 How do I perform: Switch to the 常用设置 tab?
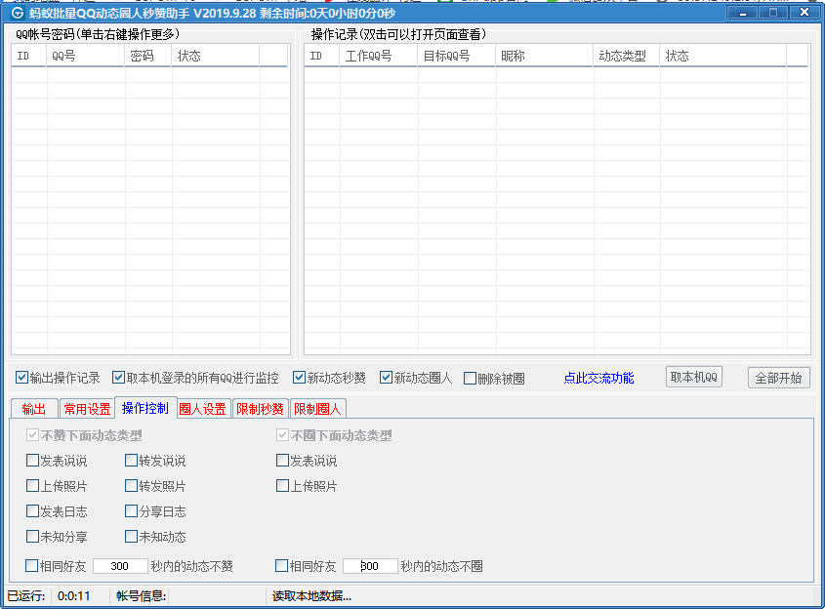point(87,409)
